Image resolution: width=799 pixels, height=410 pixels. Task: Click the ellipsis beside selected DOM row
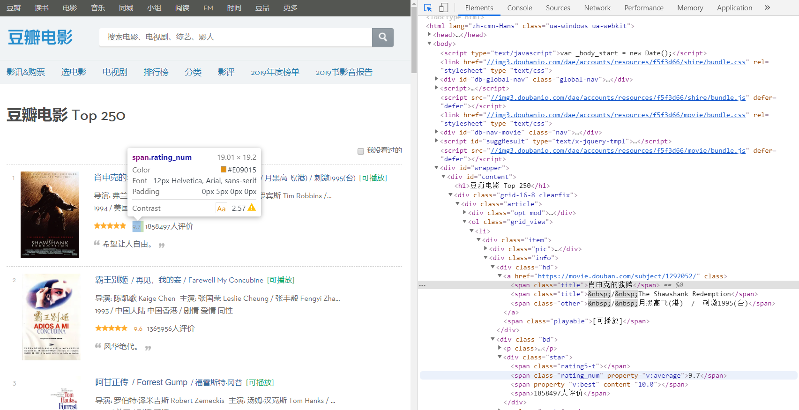point(422,285)
